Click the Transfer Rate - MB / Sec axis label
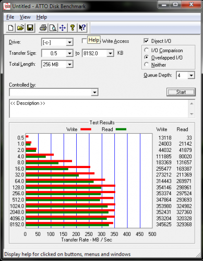 coord(87,240)
